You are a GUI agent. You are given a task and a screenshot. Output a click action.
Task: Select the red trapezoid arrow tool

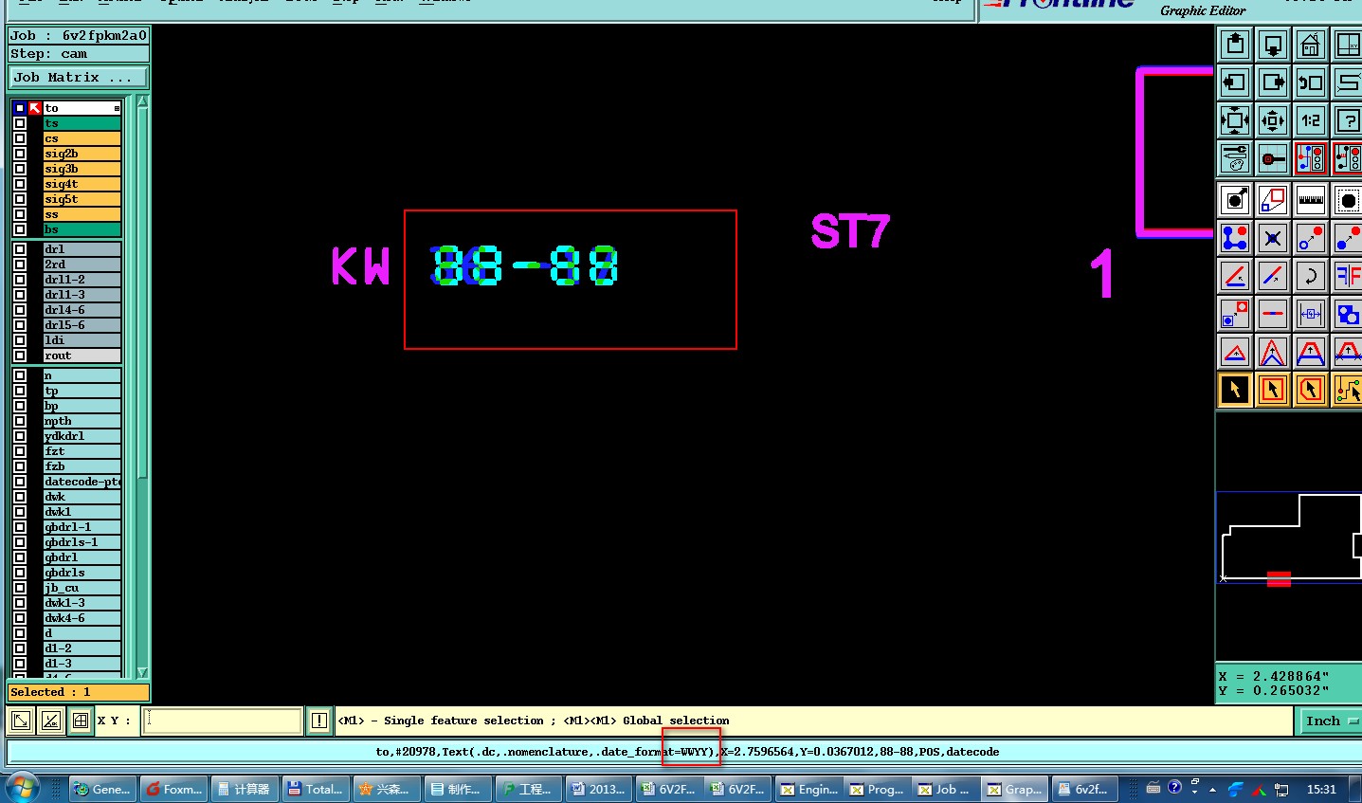[1311, 352]
